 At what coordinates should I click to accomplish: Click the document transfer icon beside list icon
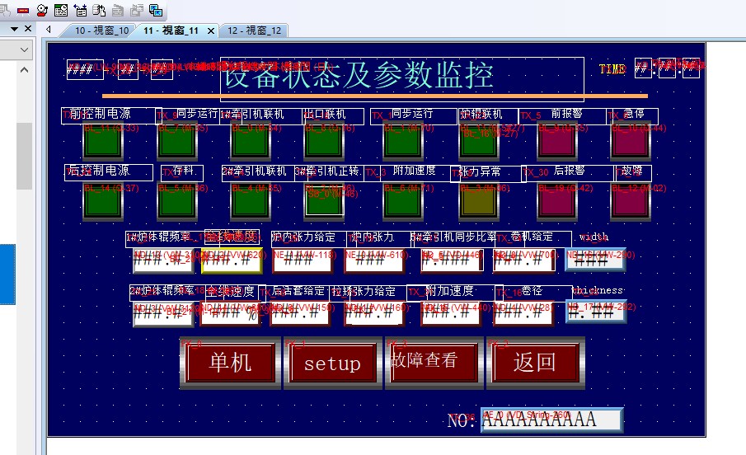[99, 10]
